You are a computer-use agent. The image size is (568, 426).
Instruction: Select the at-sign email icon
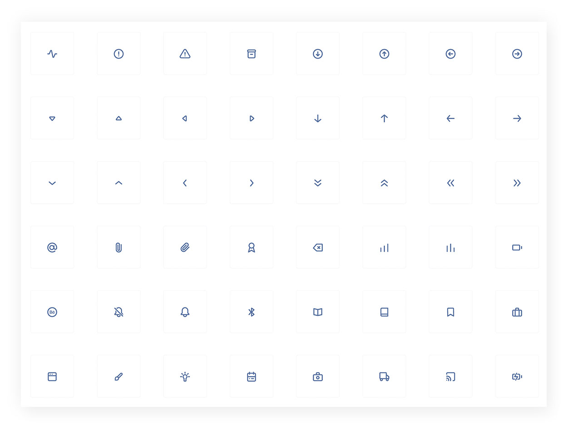click(52, 247)
